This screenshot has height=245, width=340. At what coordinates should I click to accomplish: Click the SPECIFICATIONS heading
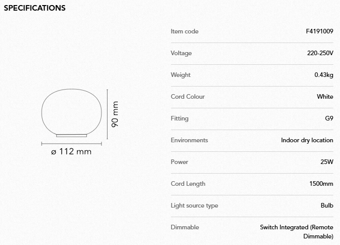tap(35, 8)
